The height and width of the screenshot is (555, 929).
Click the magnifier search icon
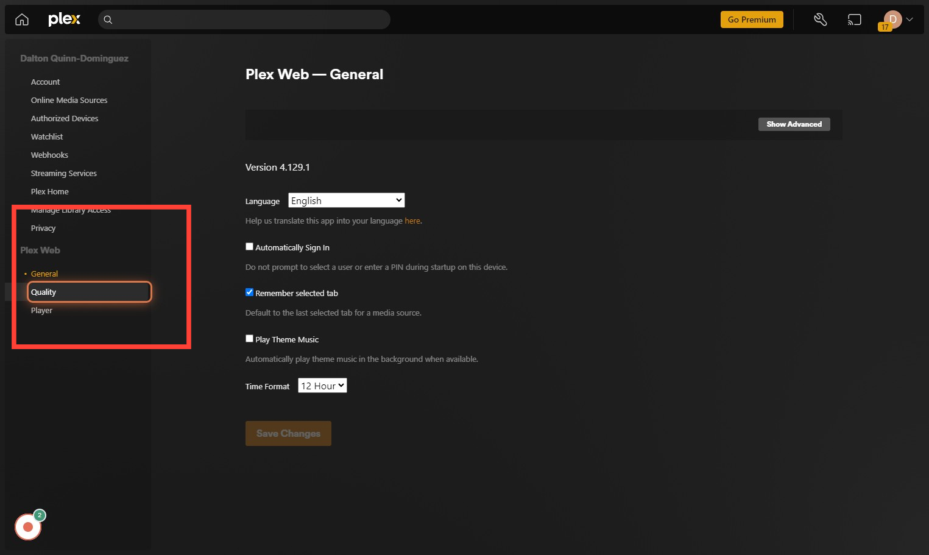pyautogui.click(x=108, y=19)
